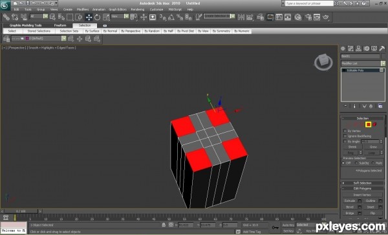Open Extrude settings box button
Viewport: 388px width, 235px height.
point(360,201)
